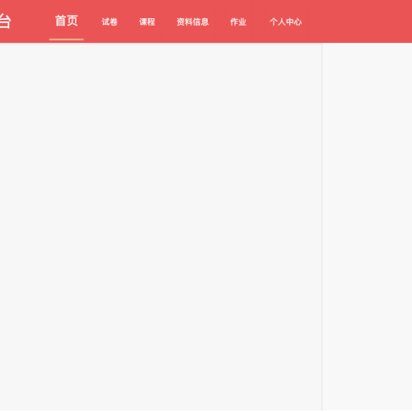
Task: Open the 首页 tab
Action: click(x=67, y=21)
